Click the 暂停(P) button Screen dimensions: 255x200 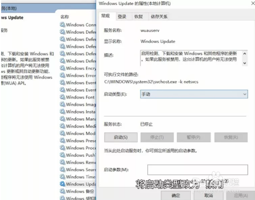[193, 137]
